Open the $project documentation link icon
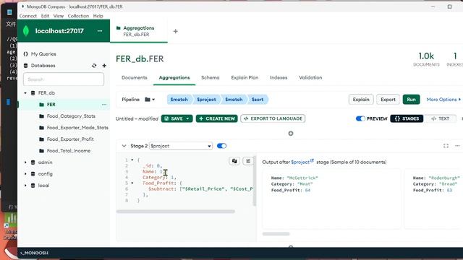The height and width of the screenshot is (260, 463). pos(312,160)
